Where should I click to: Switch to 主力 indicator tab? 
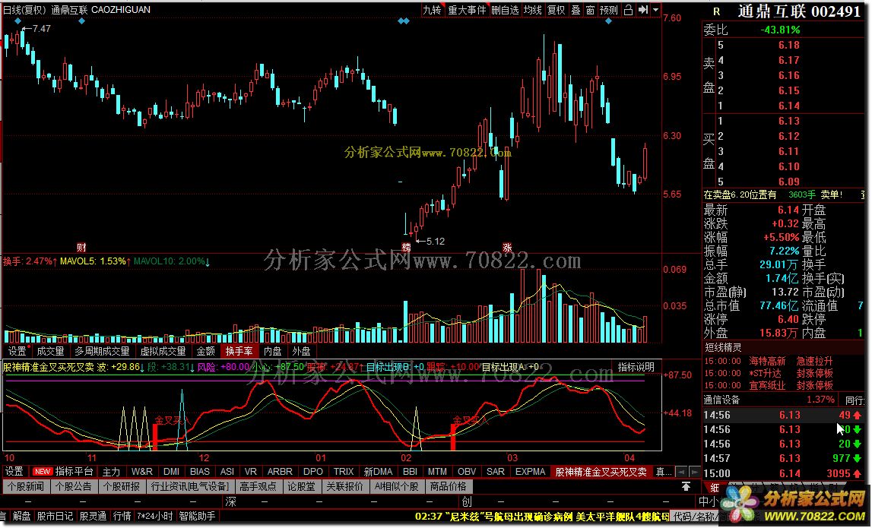(111, 471)
